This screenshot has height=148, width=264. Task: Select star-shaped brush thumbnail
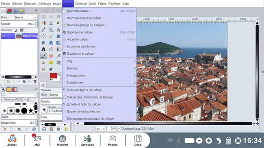pos(31,111)
